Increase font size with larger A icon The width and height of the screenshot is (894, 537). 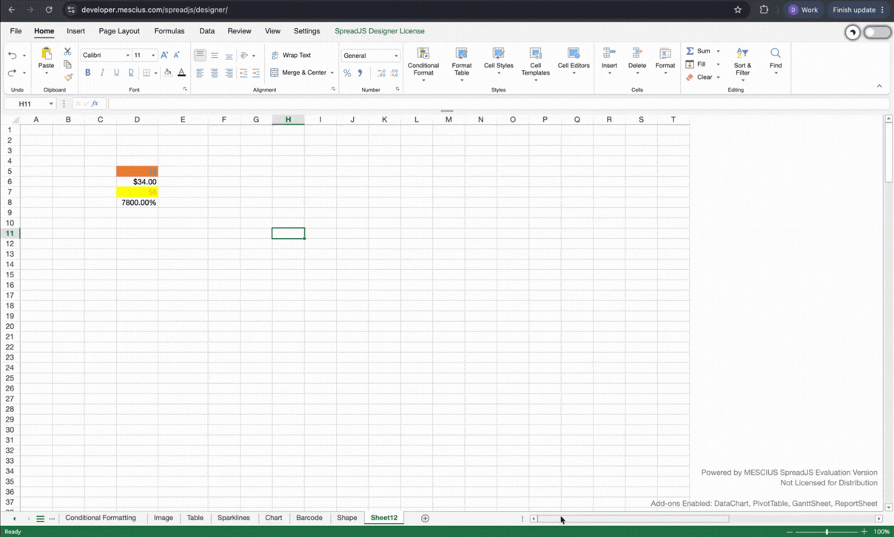tap(164, 55)
